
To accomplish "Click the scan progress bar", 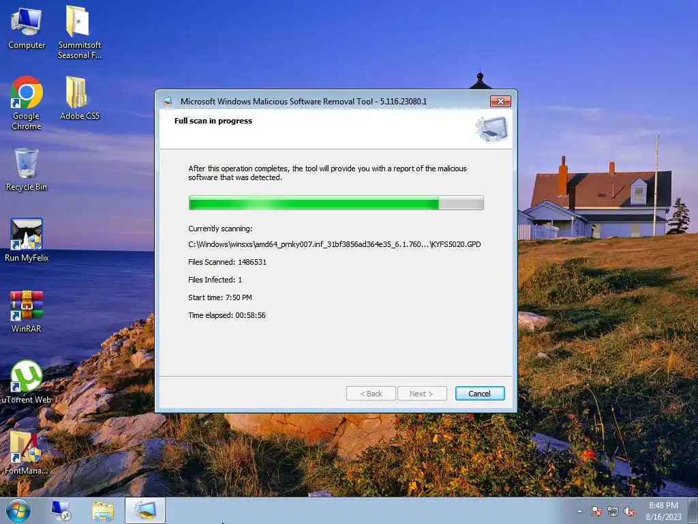I will (336, 203).
